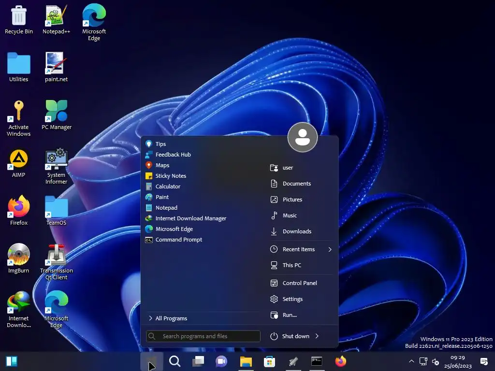Open Firefox from the taskbar
Viewport: 495px width, 371px height.
[340, 361]
